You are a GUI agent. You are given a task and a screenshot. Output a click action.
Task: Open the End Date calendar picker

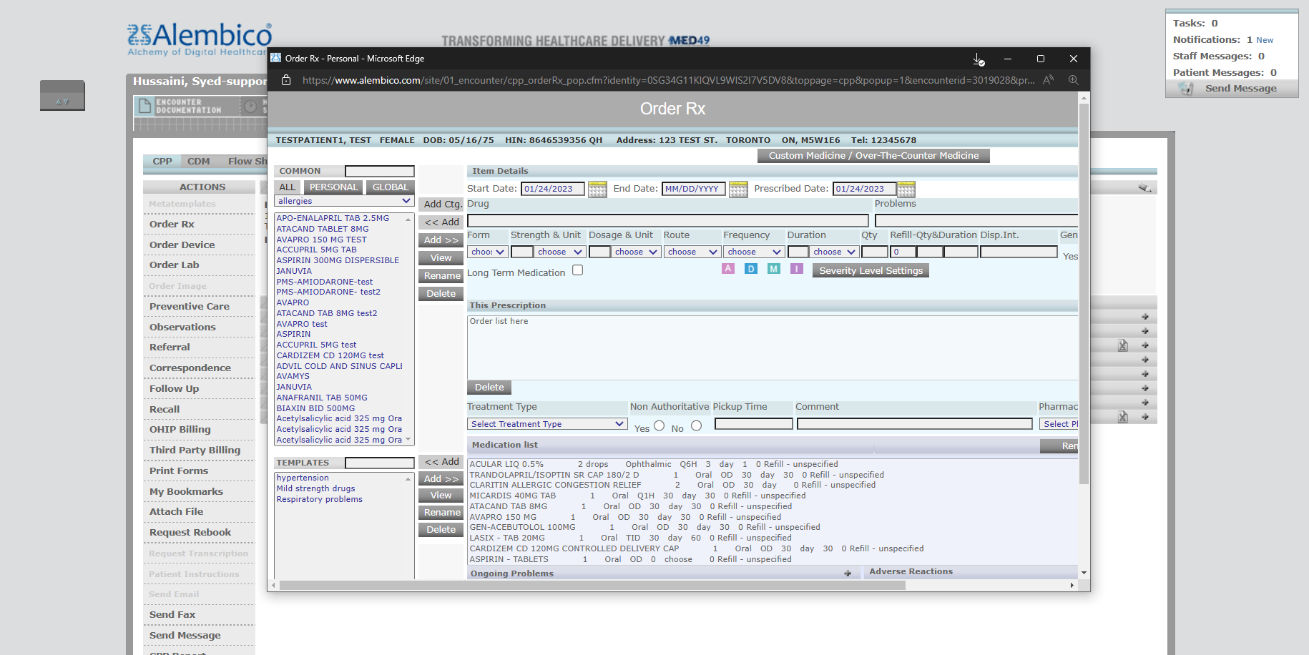click(x=738, y=189)
